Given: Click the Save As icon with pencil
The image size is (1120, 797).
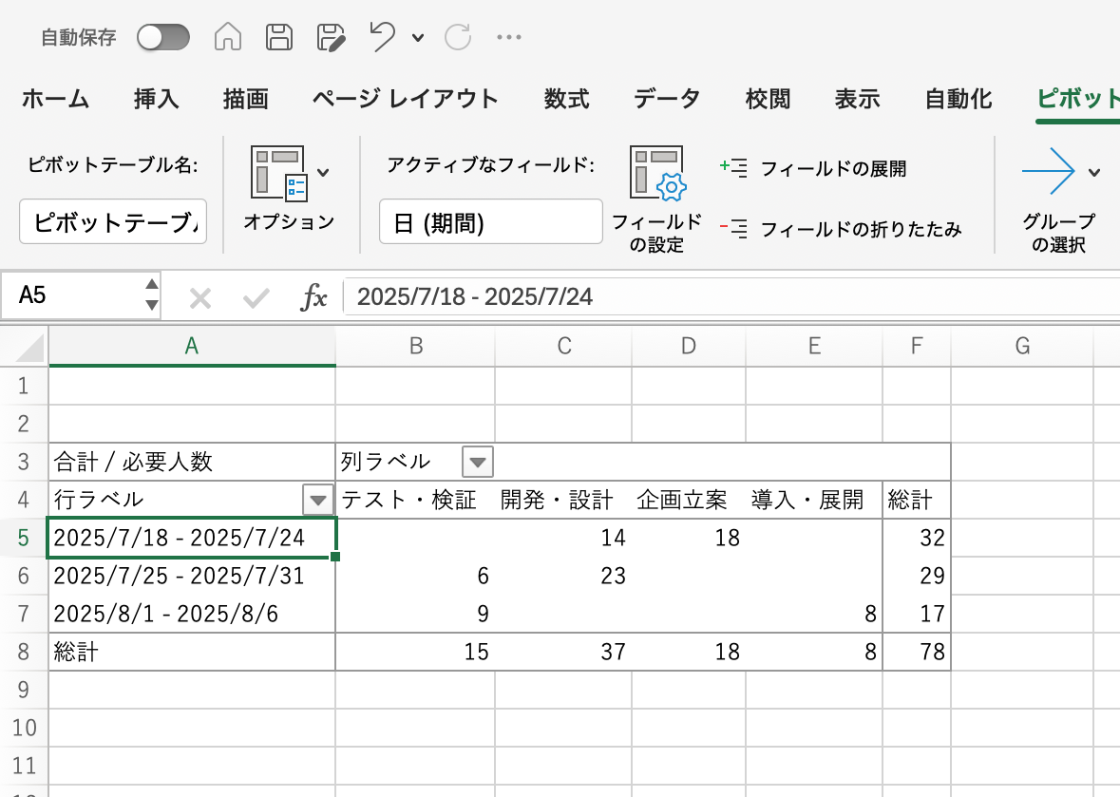Looking at the screenshot, I should click(x=332, y=37).
